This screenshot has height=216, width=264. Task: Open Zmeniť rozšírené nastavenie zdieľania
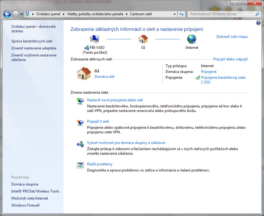coord(34,57)
